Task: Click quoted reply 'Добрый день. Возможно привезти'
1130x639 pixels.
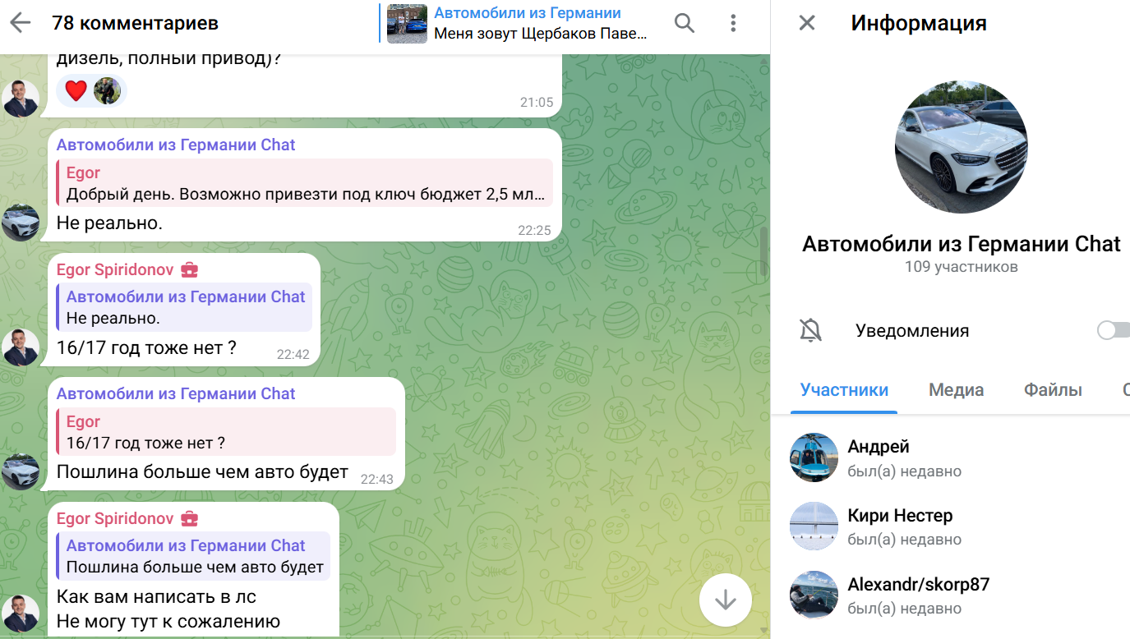Action: (304, 184)
